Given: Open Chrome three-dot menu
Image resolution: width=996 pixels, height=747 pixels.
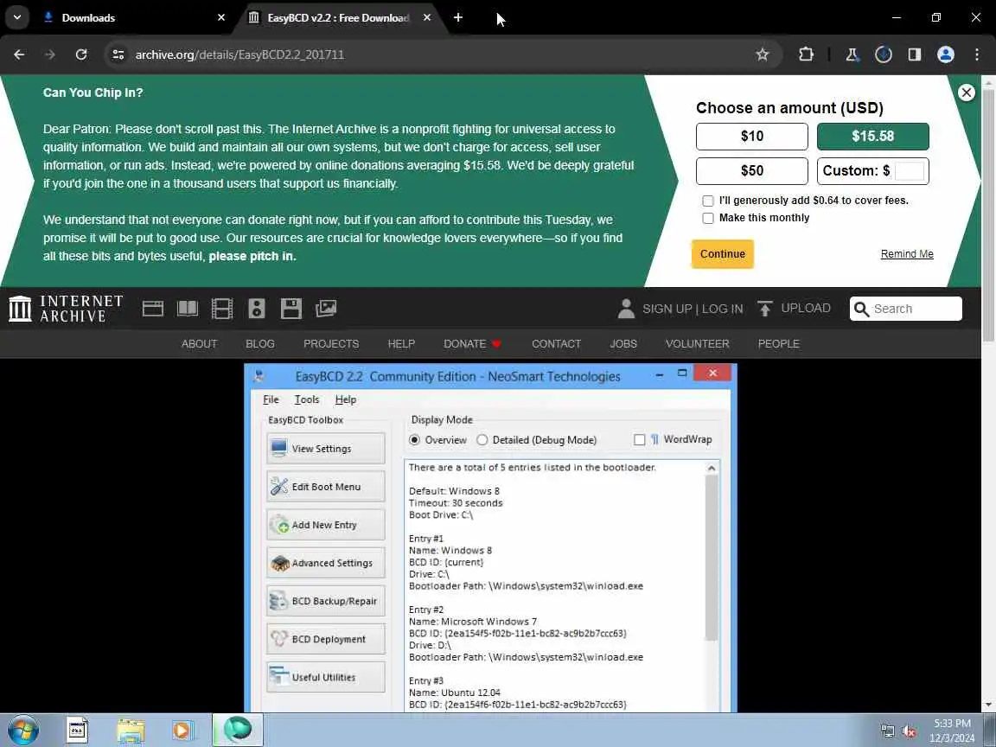Looking at the screenshot, I should click(x=977, y=54).
